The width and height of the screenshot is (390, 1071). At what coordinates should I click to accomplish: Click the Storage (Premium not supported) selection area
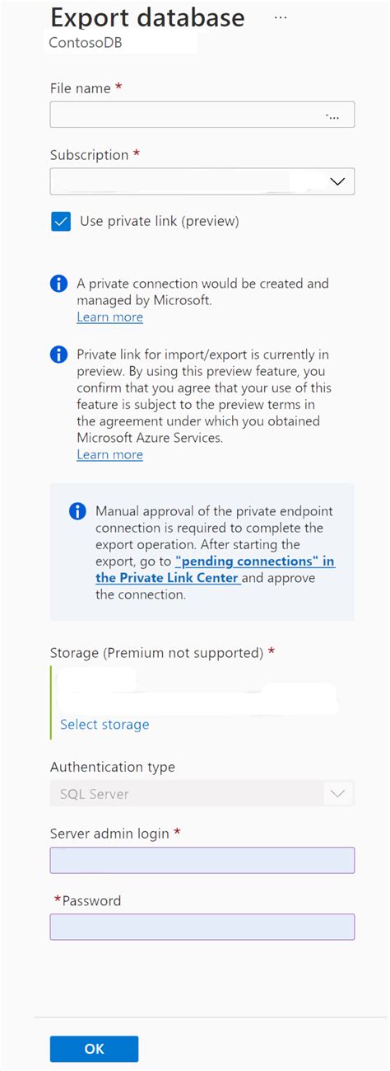(202, 702)
